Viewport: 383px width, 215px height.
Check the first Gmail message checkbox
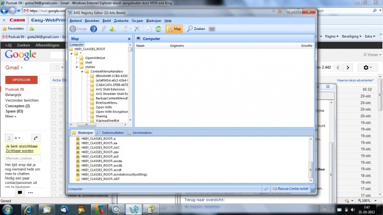click(x=54, y=89)
